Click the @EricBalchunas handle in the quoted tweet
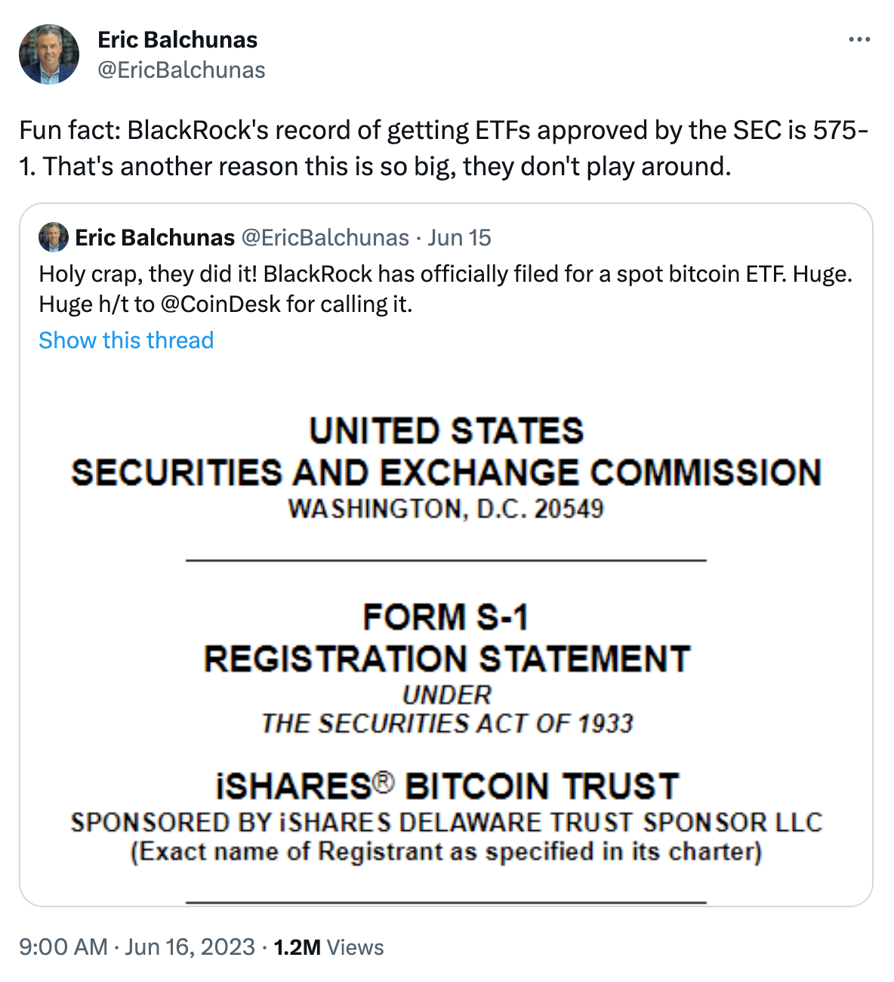The height and width of the screenshot is (982, 894). tap(325, 238)
